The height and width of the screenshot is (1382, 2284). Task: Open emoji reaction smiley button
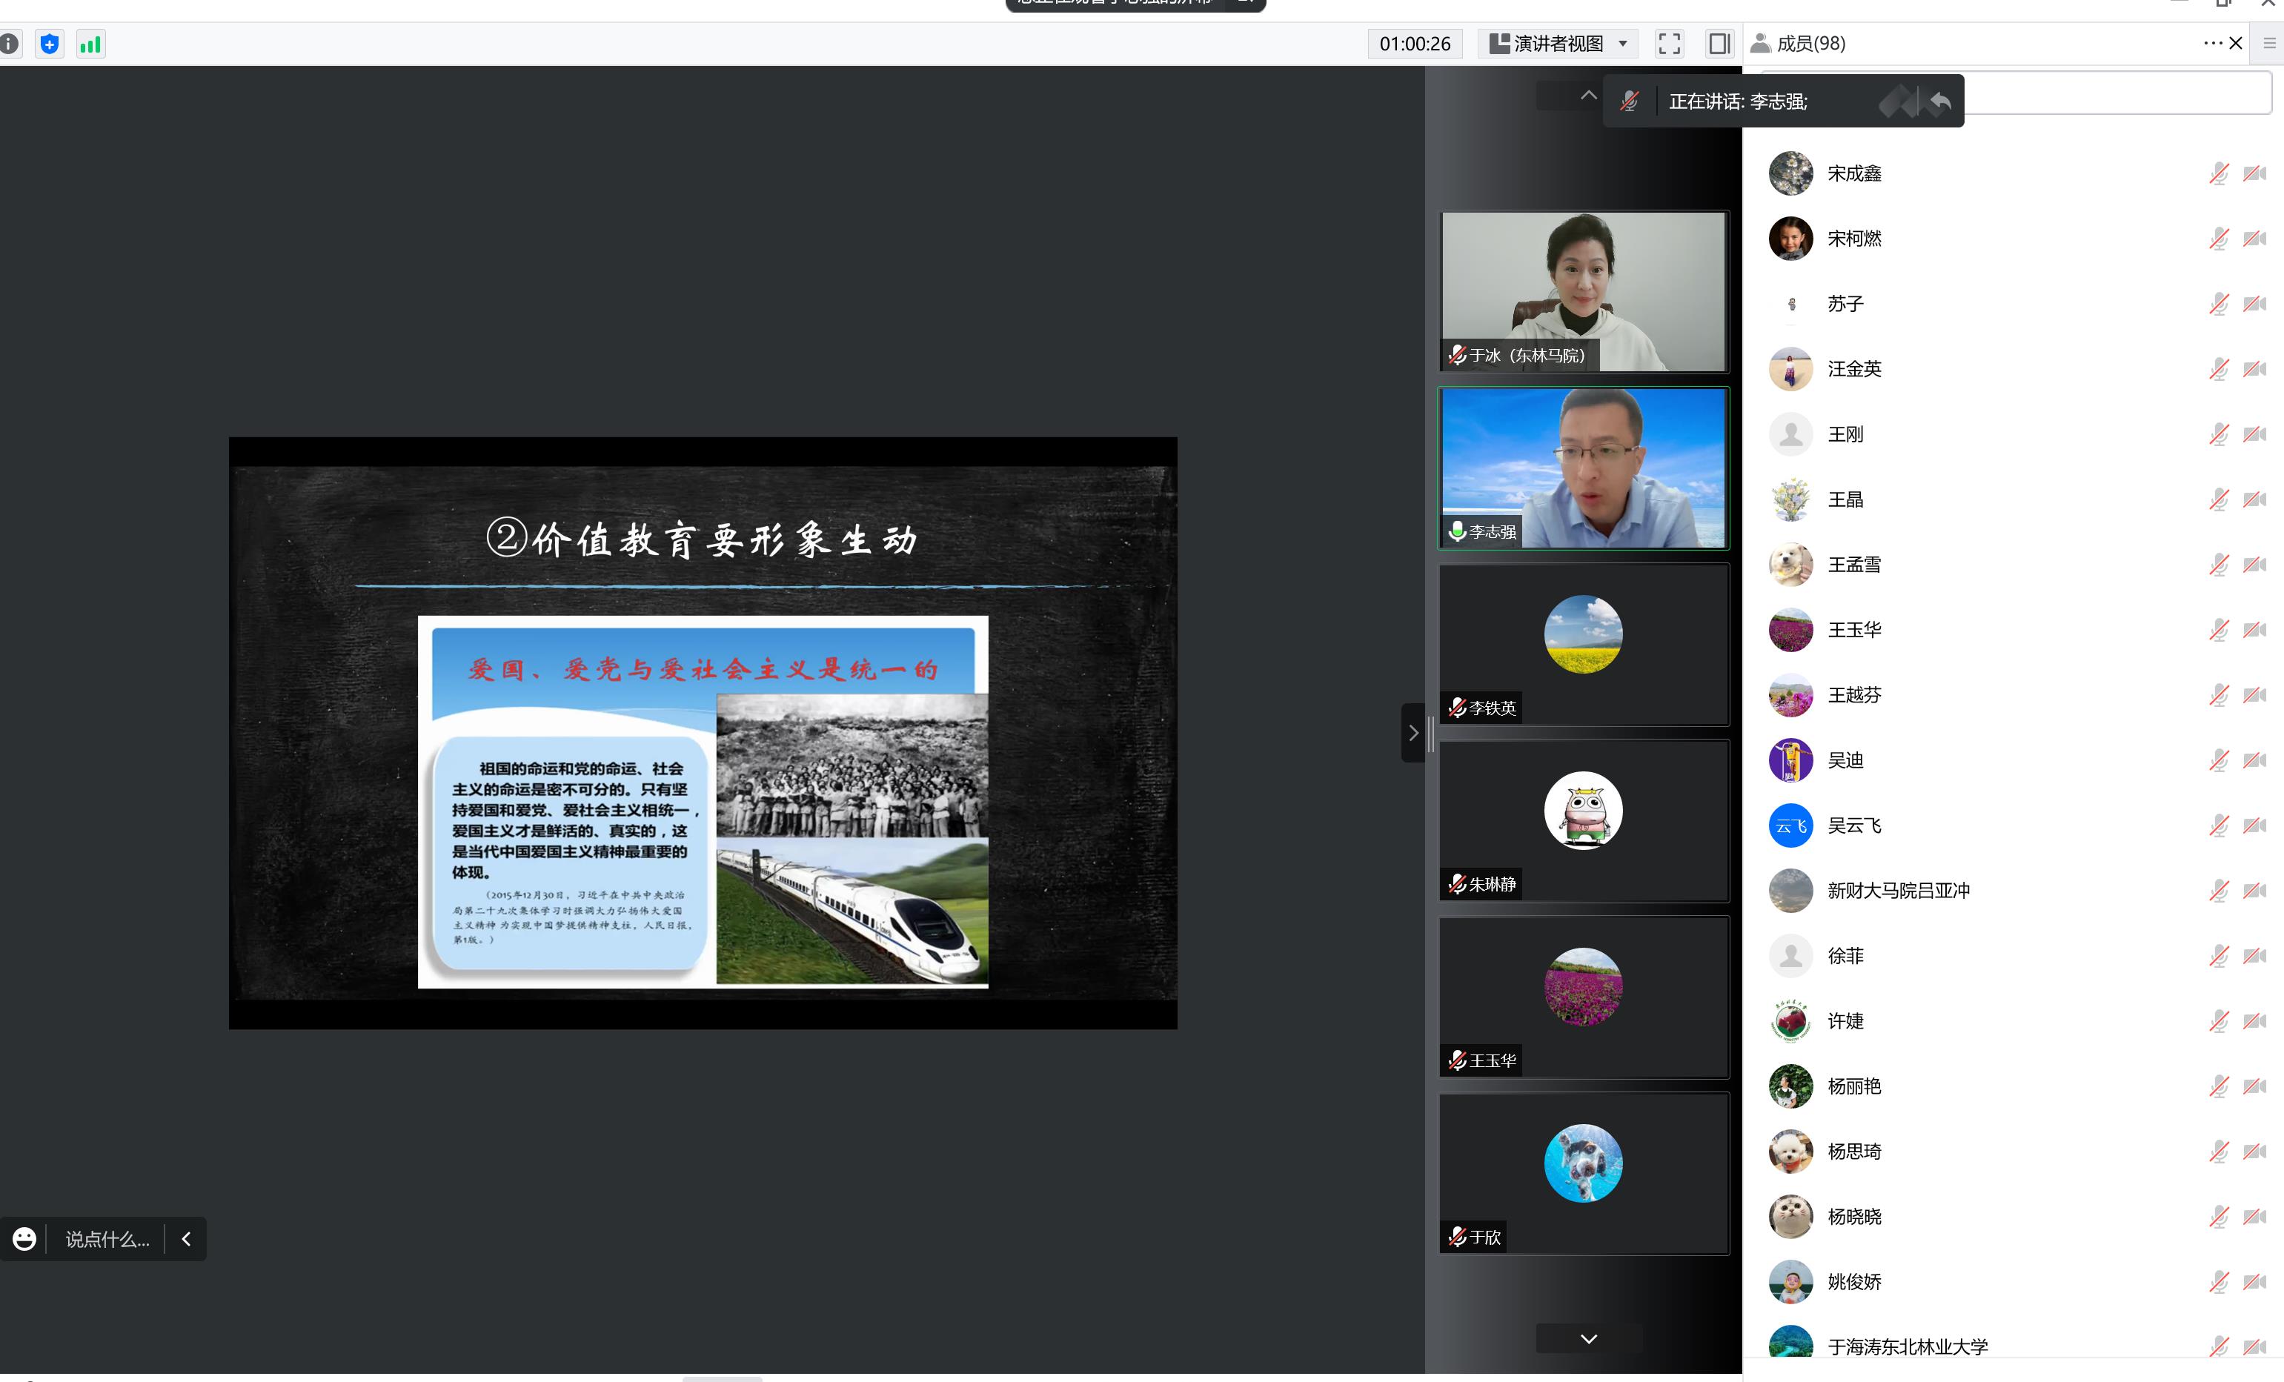tap(24, 1238)
